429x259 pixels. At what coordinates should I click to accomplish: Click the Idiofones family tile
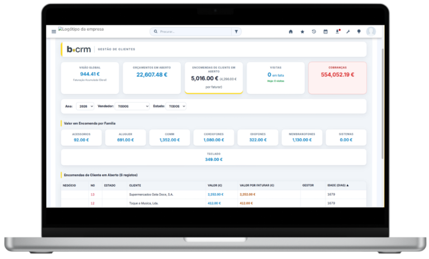(258, 137)
